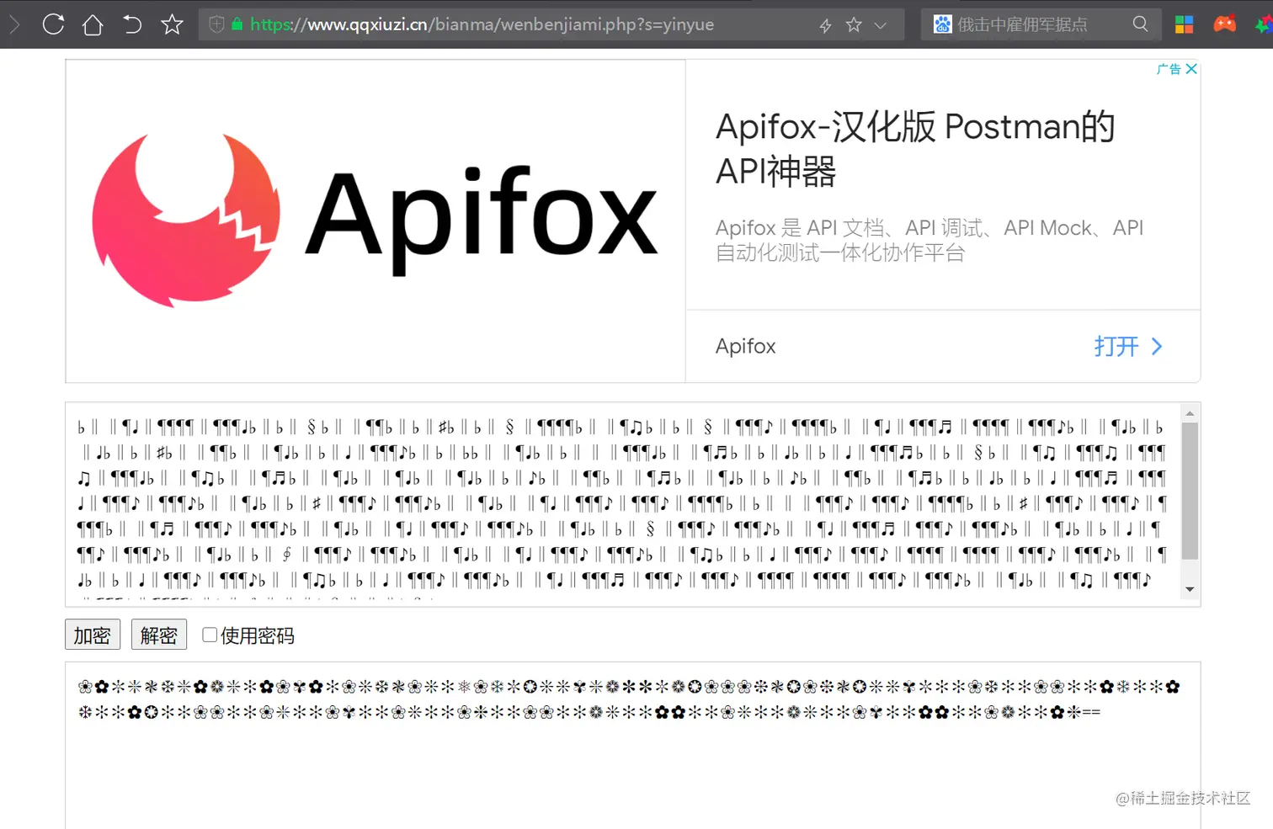The width and height of the screenshot is (1273, 829).
Task: Open the colorful grid apps icon
Action: click(1184, 24)
